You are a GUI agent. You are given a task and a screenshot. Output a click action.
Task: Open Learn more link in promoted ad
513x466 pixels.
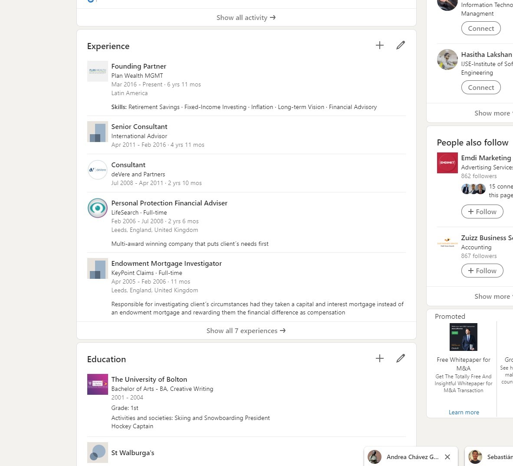pyautogui.click(x=464, y=412)
